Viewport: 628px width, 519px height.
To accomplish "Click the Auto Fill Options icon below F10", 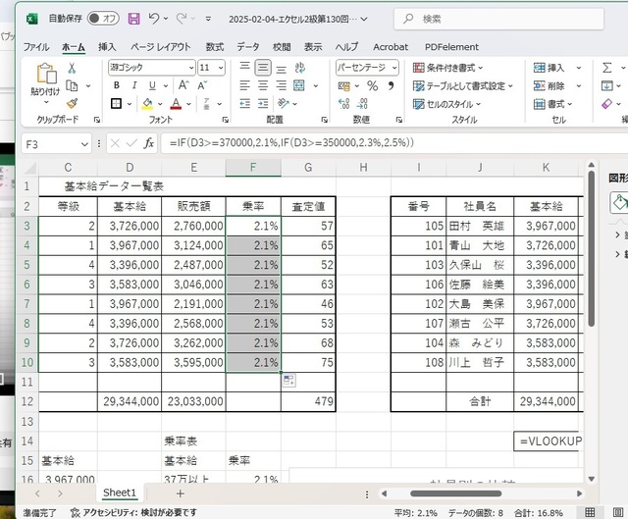I will click(x=289, y=380).
